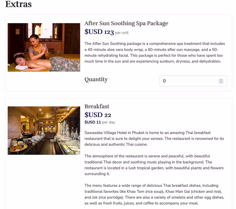The width and height of the screenshot is (236, 209).
Task: Click the zero value in Quantity box
Action: [x=164, y=81]
